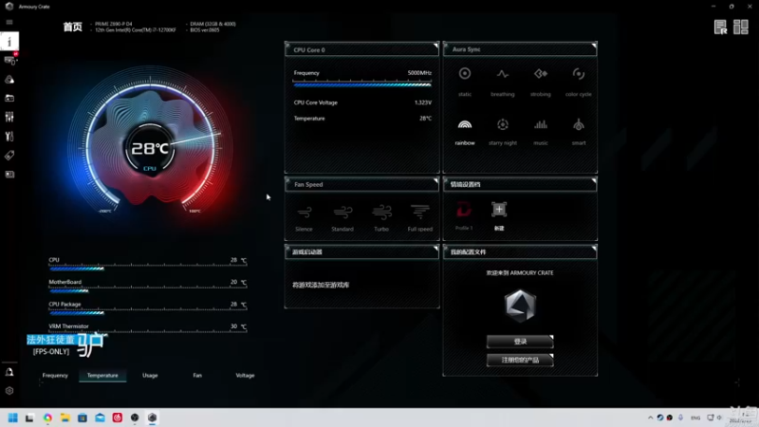Switch to the Voltage tab
The height and width of the screenshot is (427, 759).
(245, 375)
